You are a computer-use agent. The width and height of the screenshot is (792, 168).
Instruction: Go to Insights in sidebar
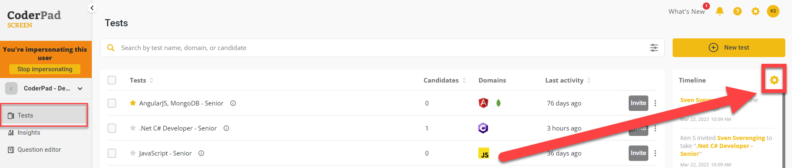(x=29, y=133)
